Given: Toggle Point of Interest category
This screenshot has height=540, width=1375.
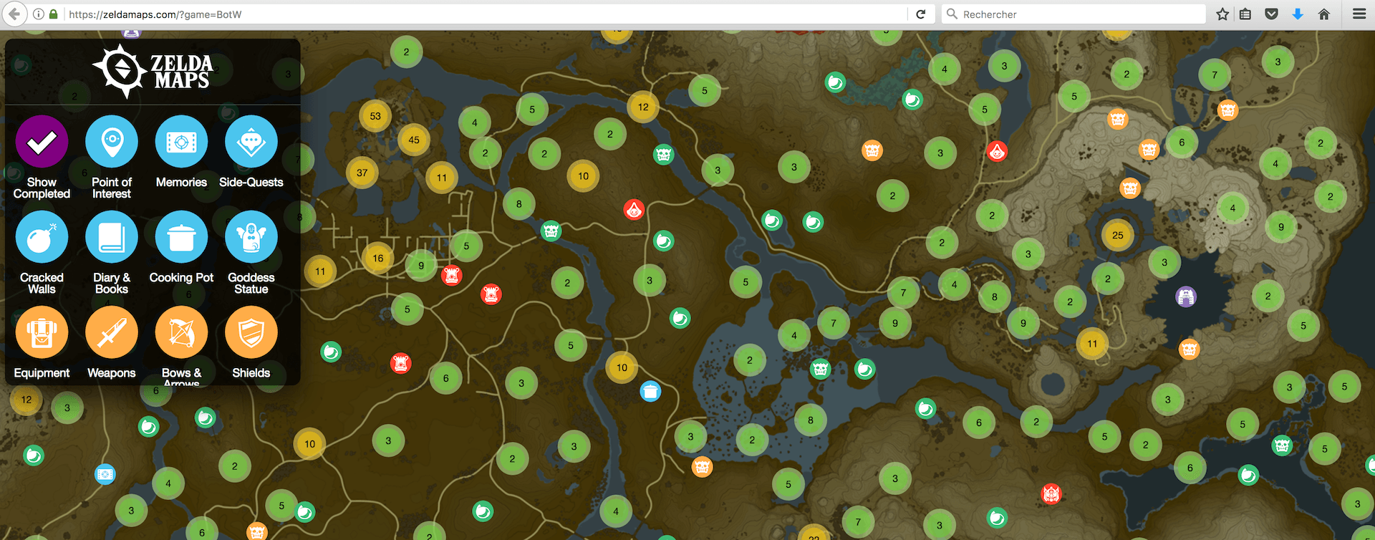Looking at the screenshot, I should pyautogui.click(x=111, y=143).
